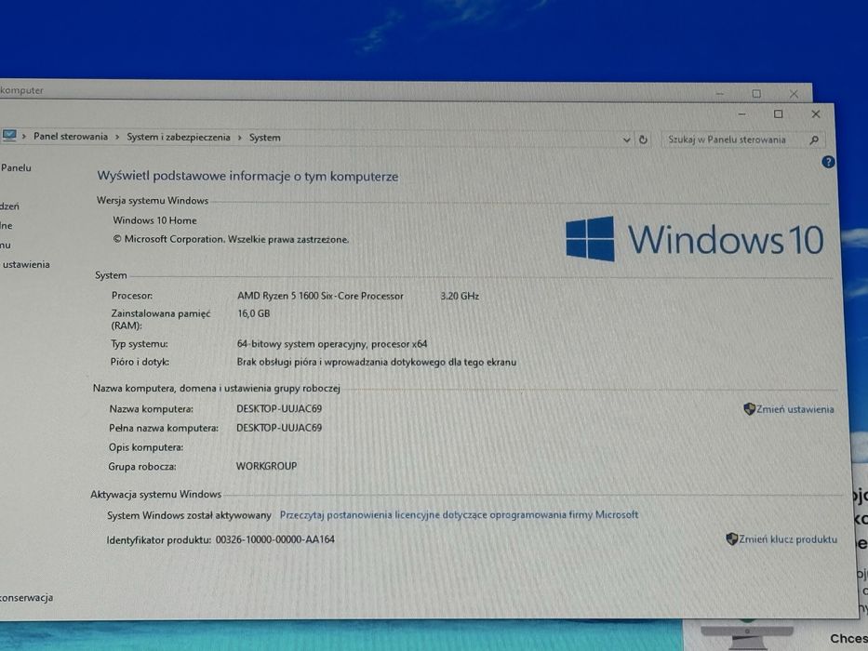Open Zmień ustawienia link
The height and width of the screenshot is (651, 868).
(795, 409)
